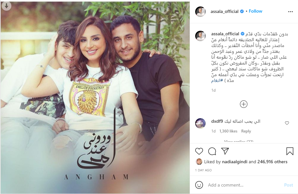Viewport: 298px width, 194px height.
Task: View who gave 1,360 likes on comment
Action: tap(228, 131)
